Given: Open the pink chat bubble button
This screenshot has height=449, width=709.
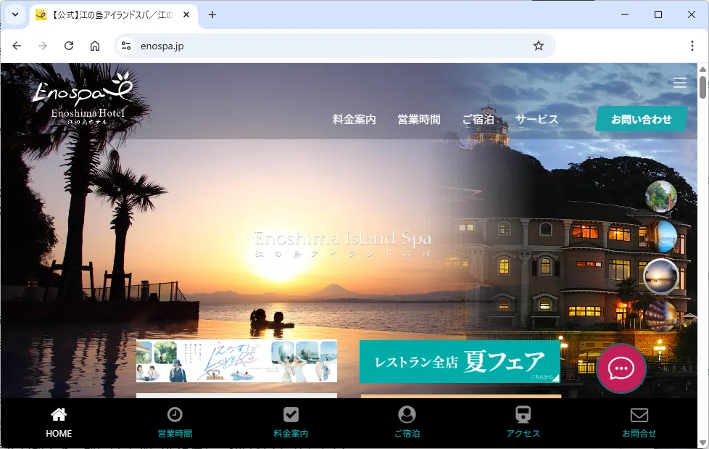Looking at the screenshot, I should (x=621, y=368).
